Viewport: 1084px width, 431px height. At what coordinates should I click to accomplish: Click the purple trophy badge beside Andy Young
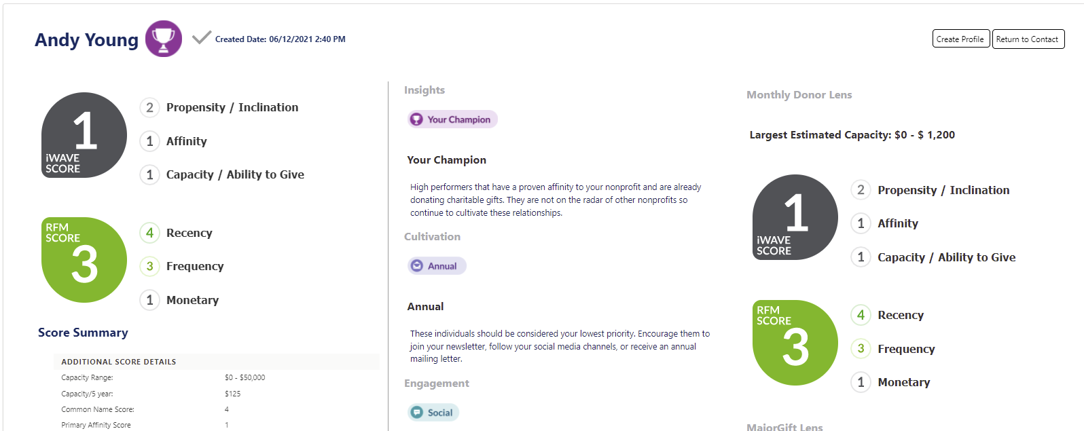[162, 39]
